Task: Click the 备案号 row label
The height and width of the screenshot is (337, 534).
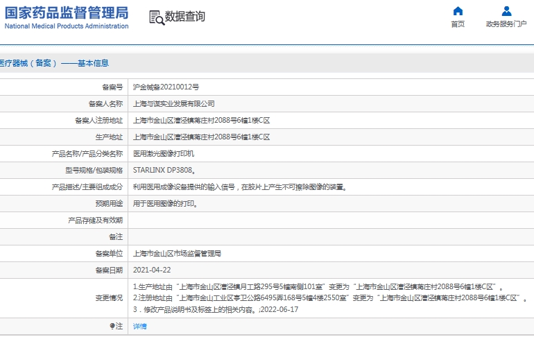Action: pos(112,87)
